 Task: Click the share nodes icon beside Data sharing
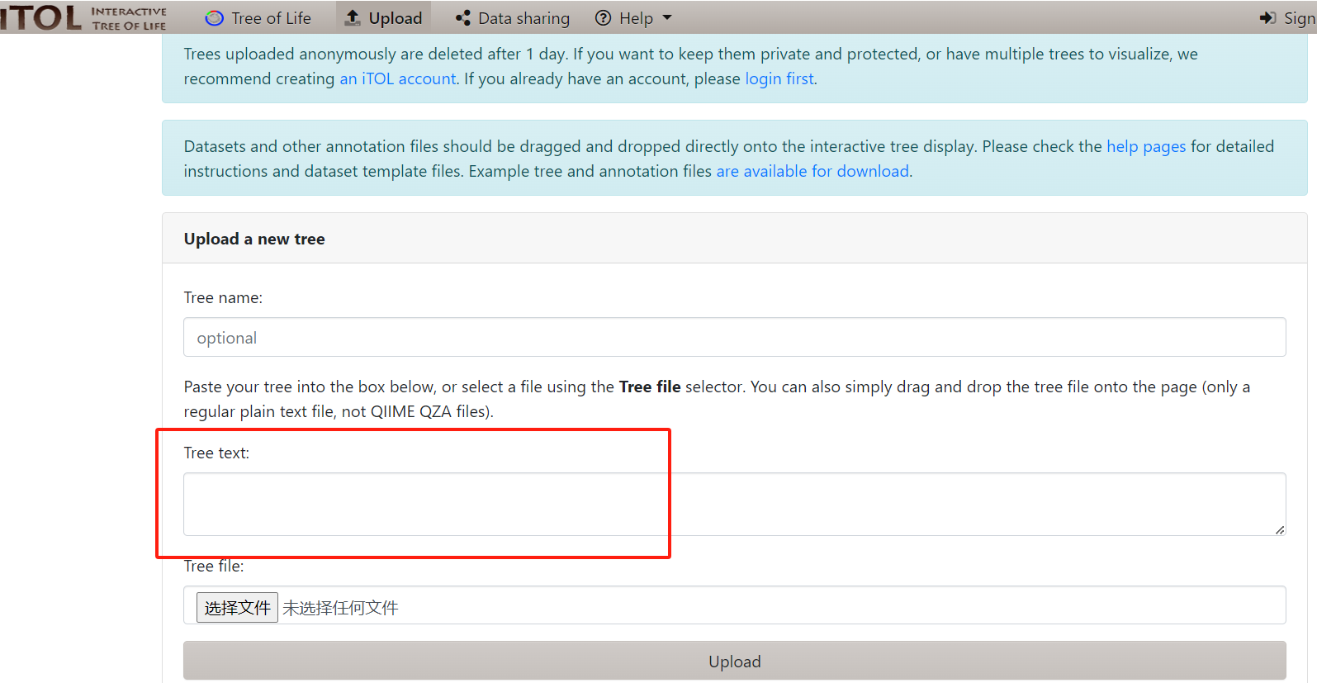click(x=463, y=18)
